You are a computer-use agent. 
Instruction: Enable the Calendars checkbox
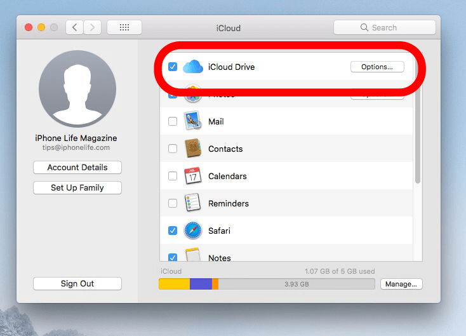[x=173, y=176]
